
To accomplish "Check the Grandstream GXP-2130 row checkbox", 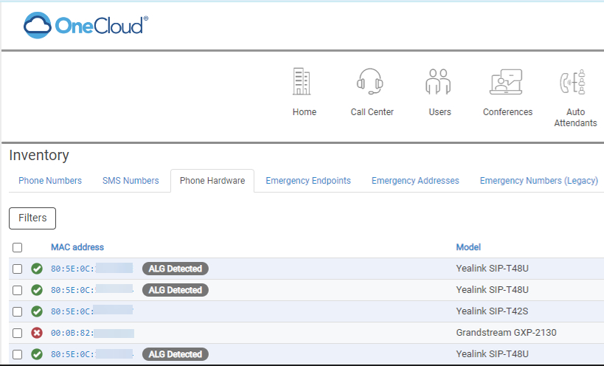I will tap(18, 333).
